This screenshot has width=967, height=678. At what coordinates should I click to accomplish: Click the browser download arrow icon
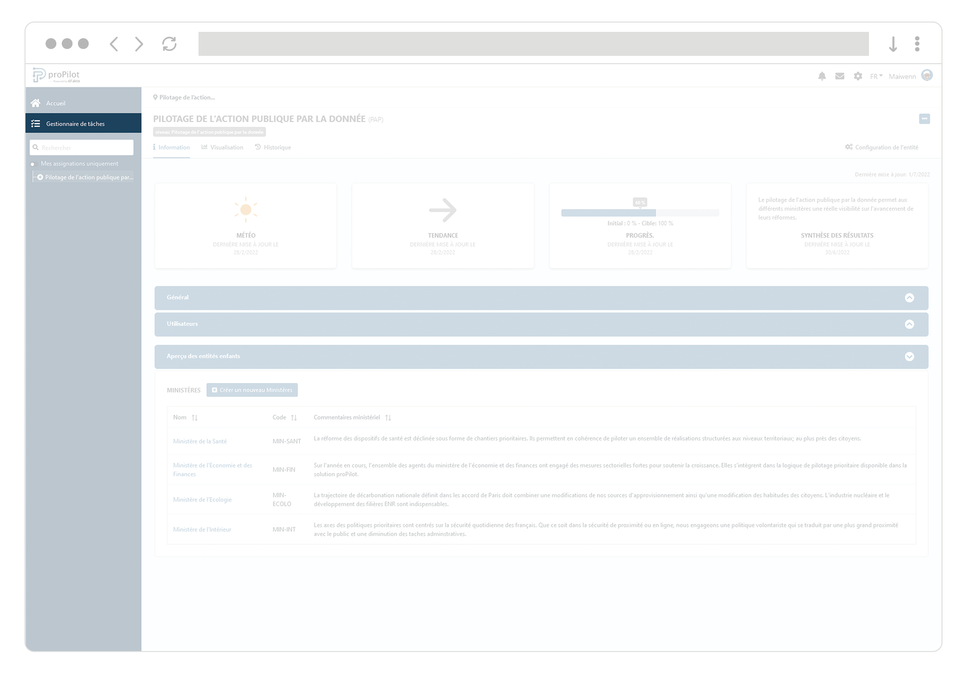tap(893, 44)
